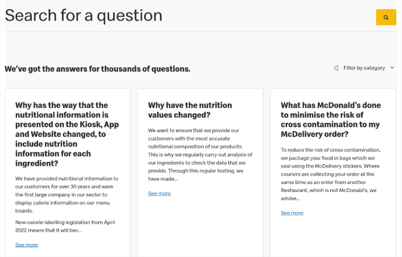Open 'See more' under Kiosk nutritional information card
Screen dimensions: 402x257
coord(26,244)
